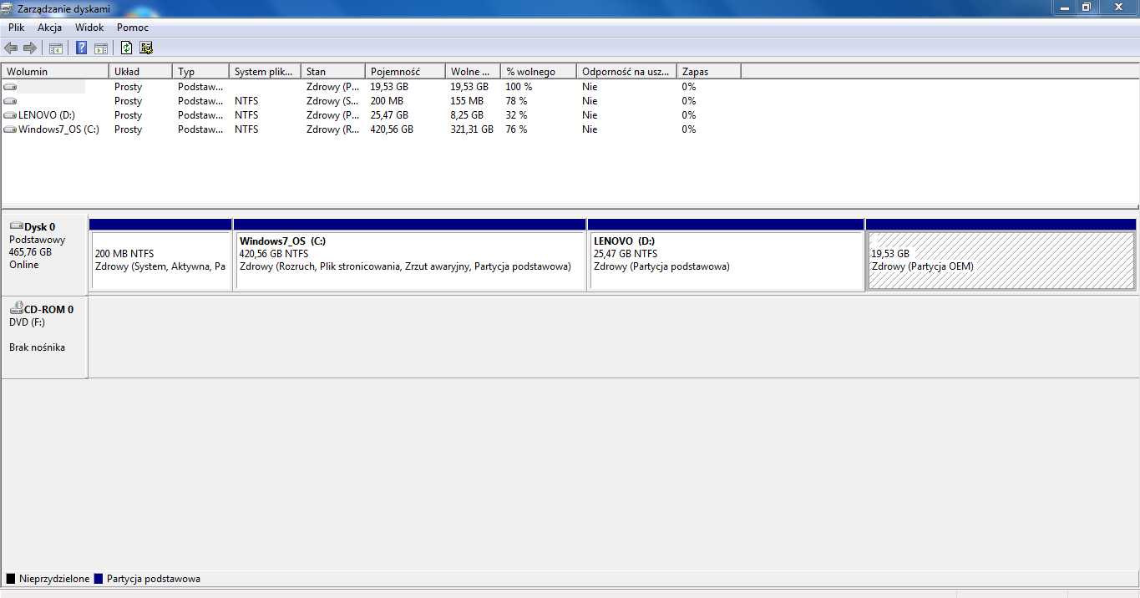Sort by the Wolne column header

click(x=473, y=72)
